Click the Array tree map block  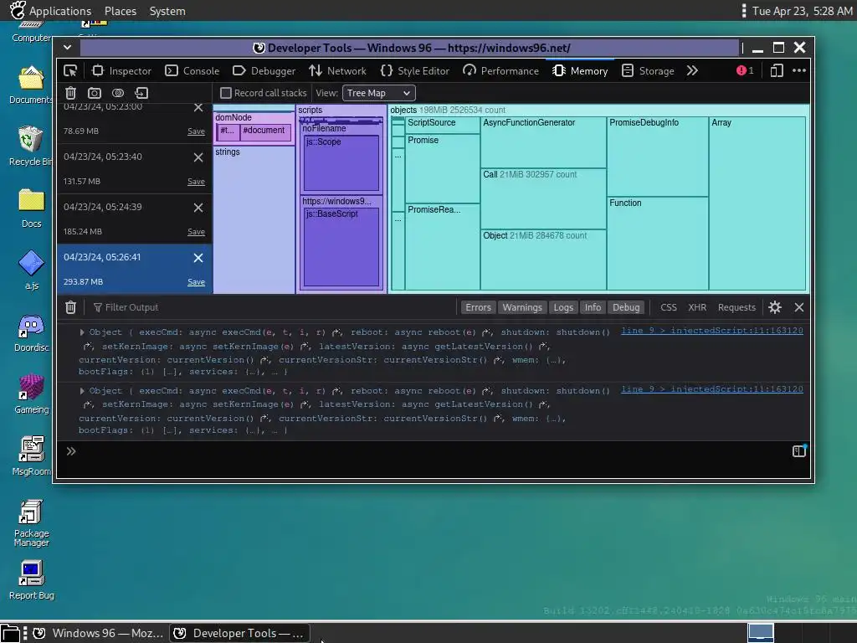(757, 203)
